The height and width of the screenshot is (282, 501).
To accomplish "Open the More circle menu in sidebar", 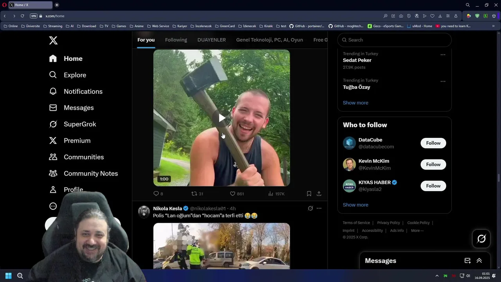I will (53, 206).
